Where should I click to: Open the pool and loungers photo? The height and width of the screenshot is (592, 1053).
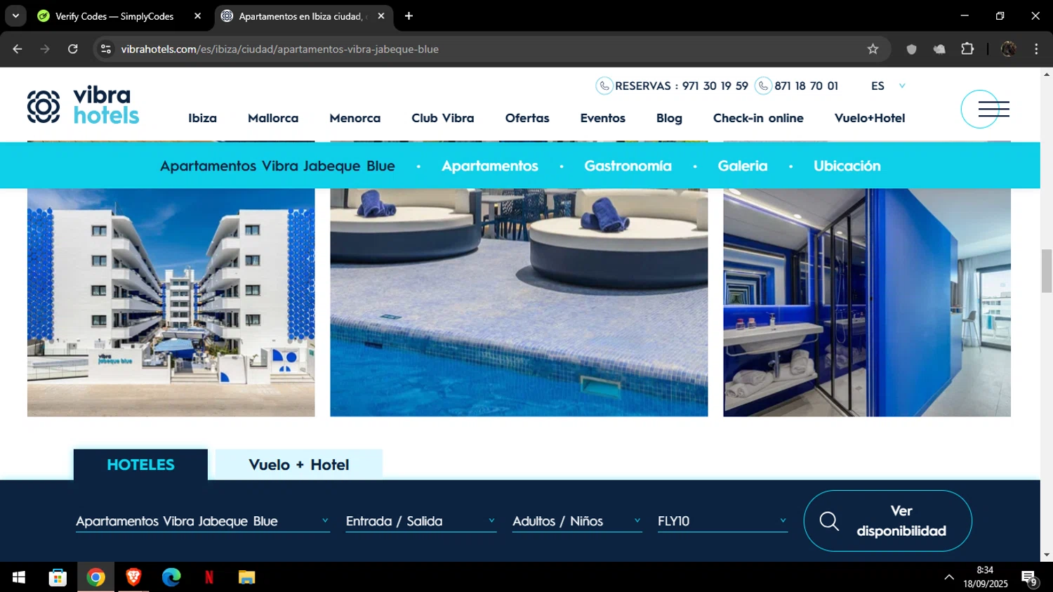(x=519, y=303)
